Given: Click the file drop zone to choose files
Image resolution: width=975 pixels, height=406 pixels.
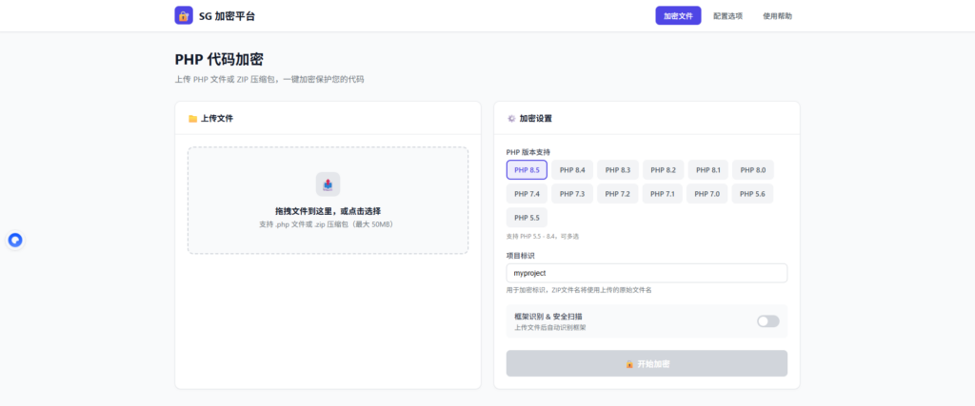Looking at the screenshot, I should [328, 201].
